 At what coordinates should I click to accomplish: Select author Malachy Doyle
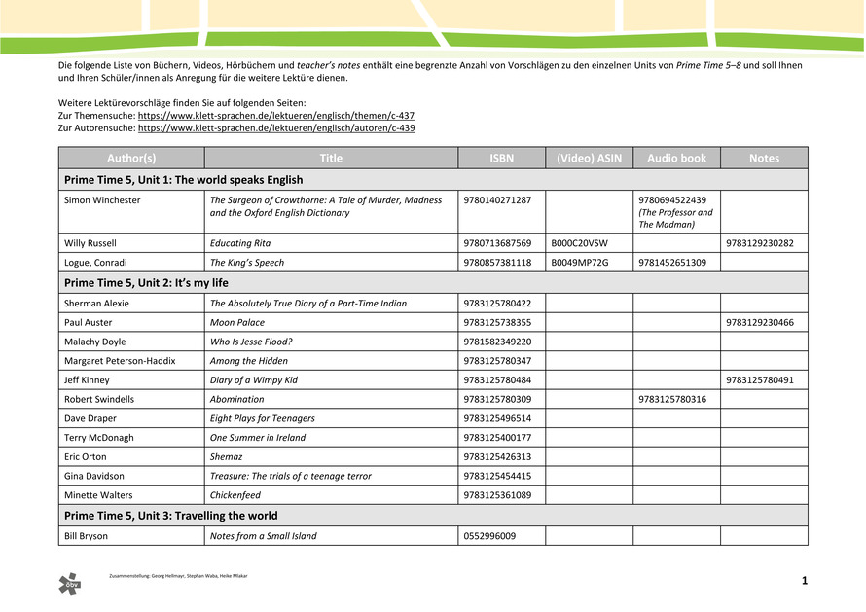95,342
